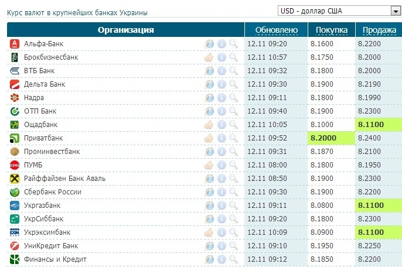Open the Альфа-Банк bank name

point(43,44)
